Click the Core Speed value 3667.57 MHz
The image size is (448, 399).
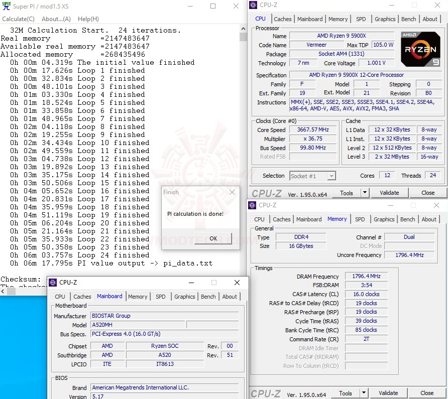click(312, 129)
